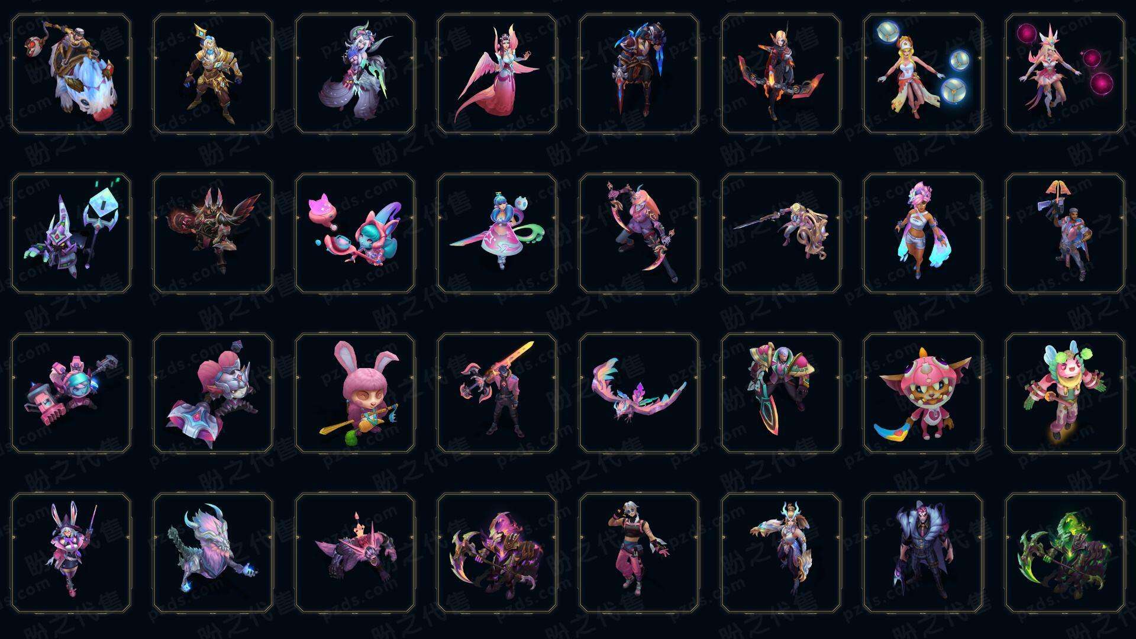Viewport: 1136px width, 639px height.
Task: Click the pink winged angel character tile
Action: (x=497, y=73)
